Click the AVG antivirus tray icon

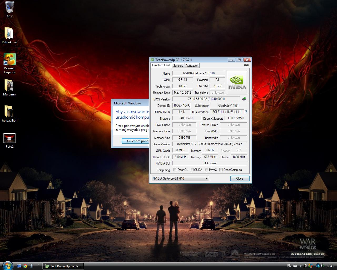[x=311, y=266]
